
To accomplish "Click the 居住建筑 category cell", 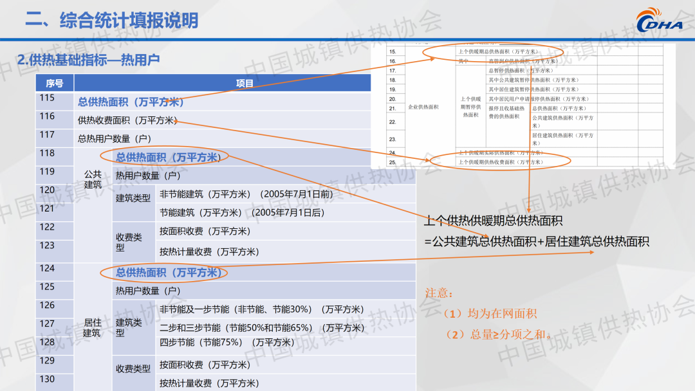I will pos(93,328).
